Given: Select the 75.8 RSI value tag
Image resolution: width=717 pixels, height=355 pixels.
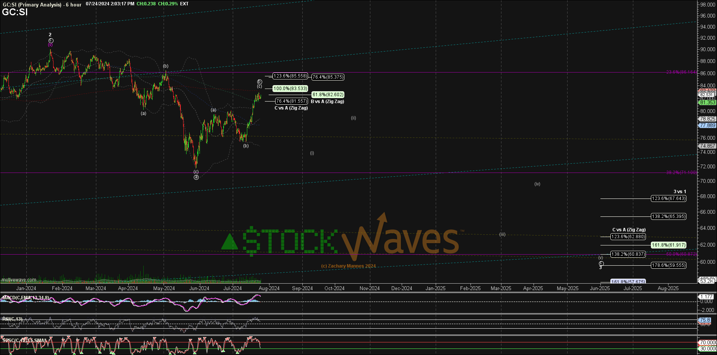Looking at the screenshot, I should click(x=705, y=320).
